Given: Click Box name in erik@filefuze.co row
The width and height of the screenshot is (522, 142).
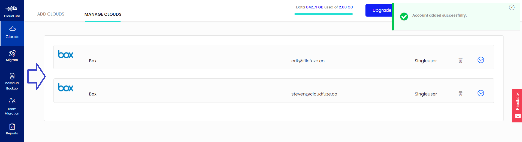Looking at the screenshot, I should [93, 61].
